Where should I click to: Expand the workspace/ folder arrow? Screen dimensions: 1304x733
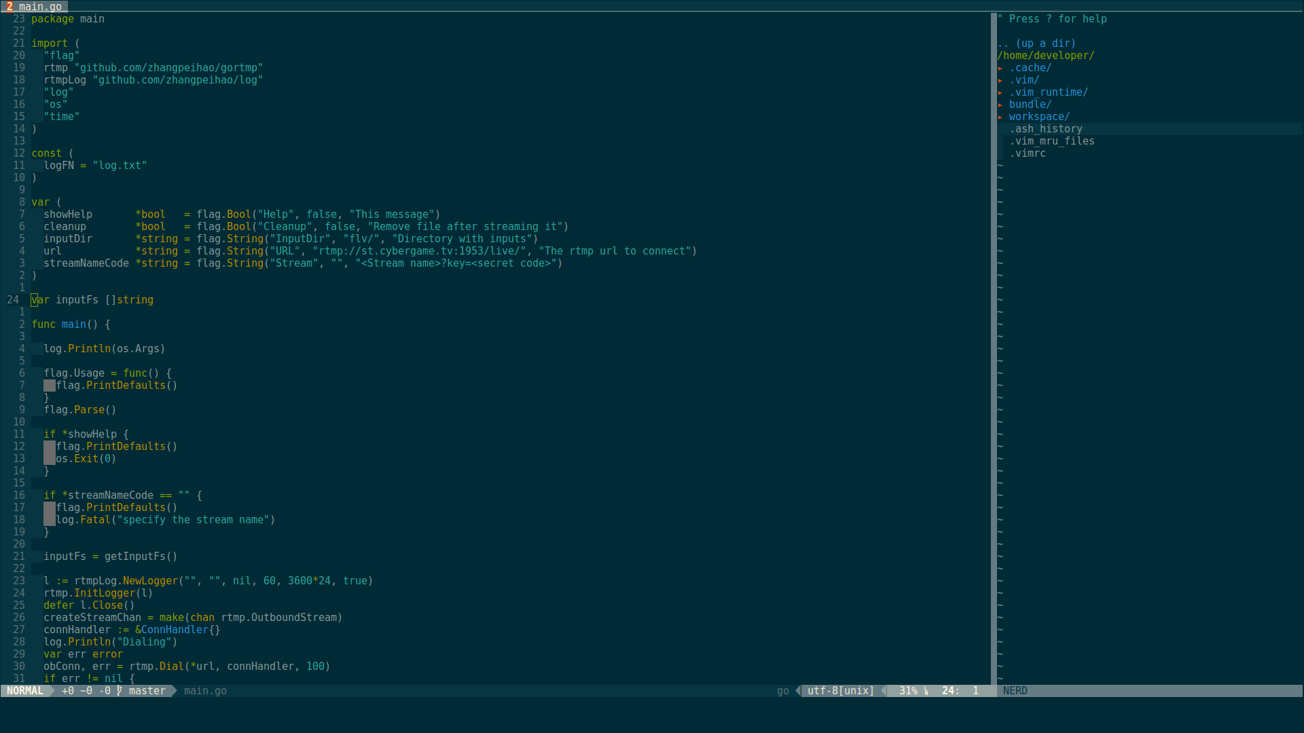click(1000, 117)
